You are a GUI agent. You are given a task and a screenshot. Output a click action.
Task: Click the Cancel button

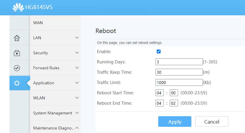pos(212,121)
